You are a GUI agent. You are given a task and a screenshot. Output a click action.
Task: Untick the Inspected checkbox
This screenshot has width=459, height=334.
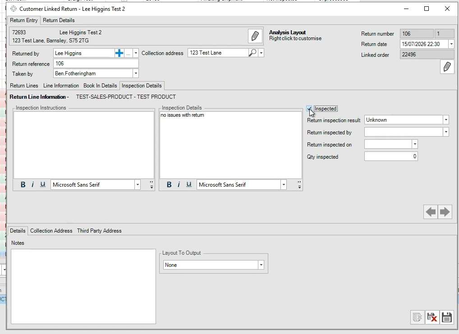pos(309,109)
